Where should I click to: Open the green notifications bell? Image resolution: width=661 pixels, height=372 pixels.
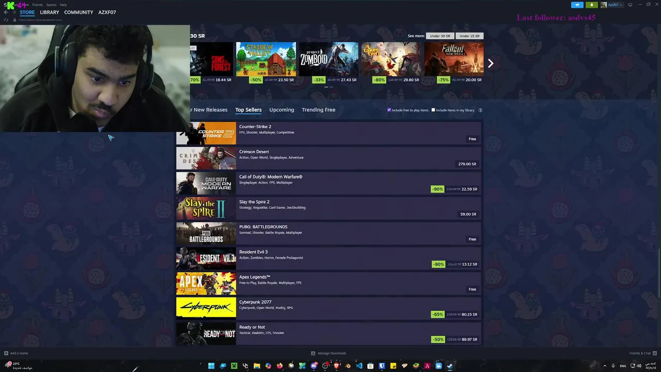click(592, 5)
